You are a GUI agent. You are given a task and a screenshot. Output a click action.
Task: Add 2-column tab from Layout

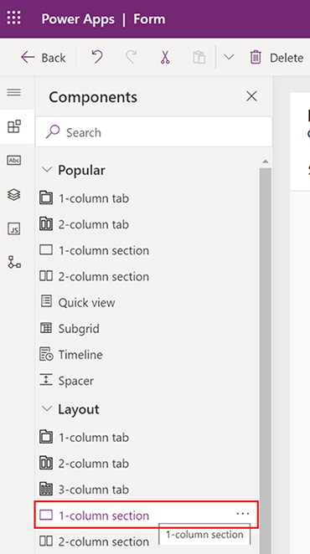coord(85,464)
